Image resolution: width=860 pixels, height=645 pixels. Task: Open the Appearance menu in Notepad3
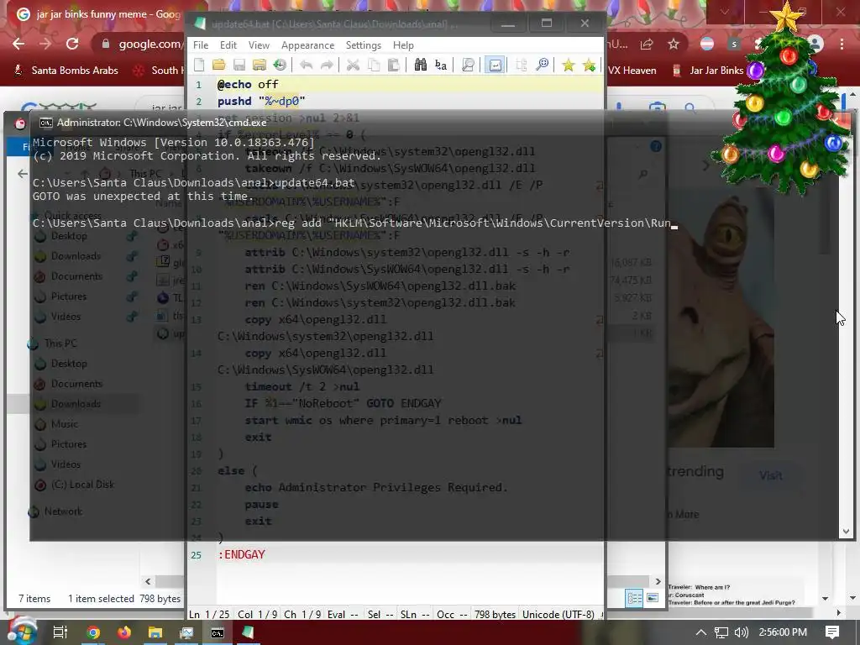tap(307, 45)
